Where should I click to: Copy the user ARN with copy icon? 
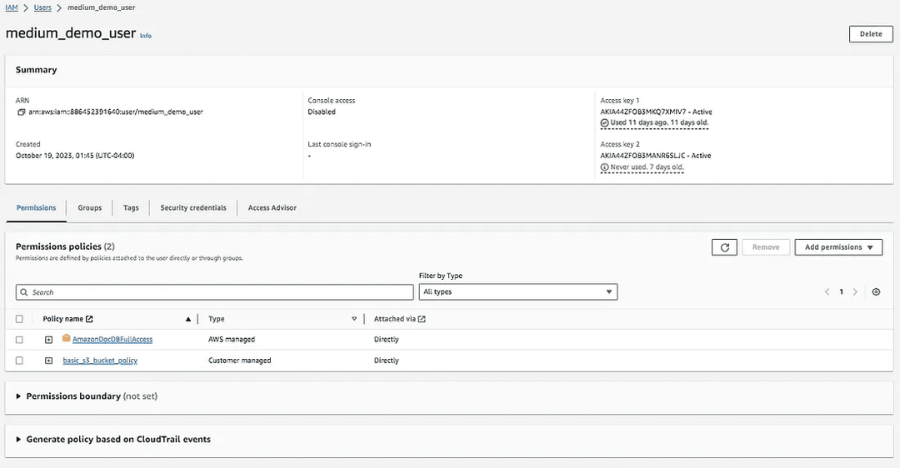point(21,112)
